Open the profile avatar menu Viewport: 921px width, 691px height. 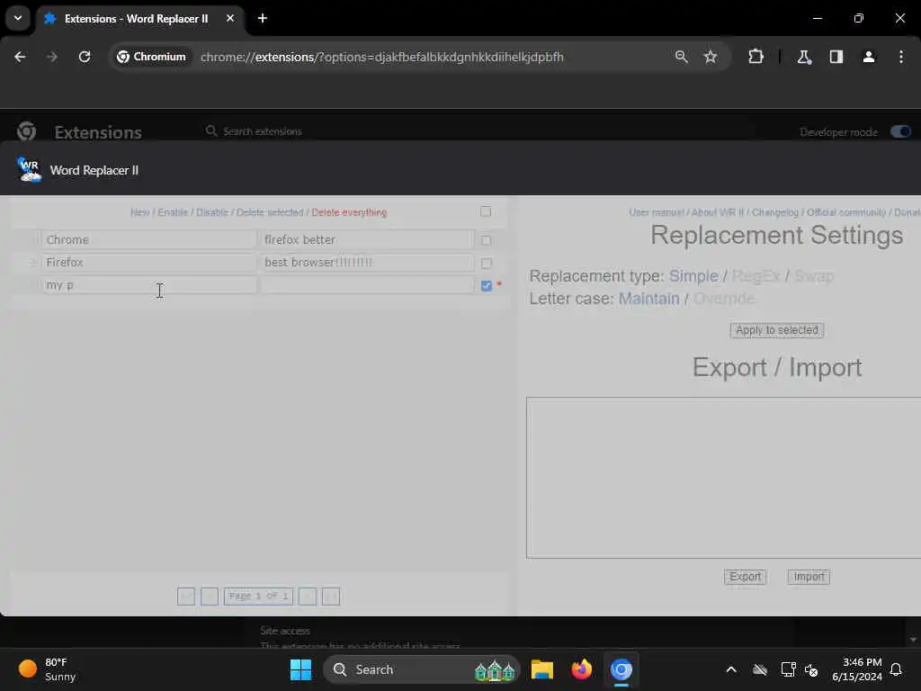pos(869,57)
